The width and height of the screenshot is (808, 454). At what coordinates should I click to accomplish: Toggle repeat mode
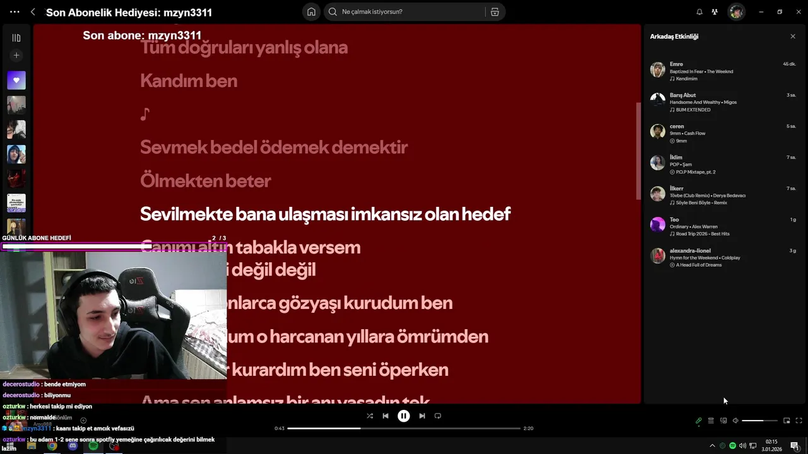point(438,416)
